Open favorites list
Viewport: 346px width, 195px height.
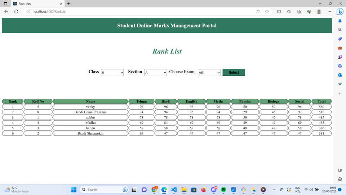289,12
